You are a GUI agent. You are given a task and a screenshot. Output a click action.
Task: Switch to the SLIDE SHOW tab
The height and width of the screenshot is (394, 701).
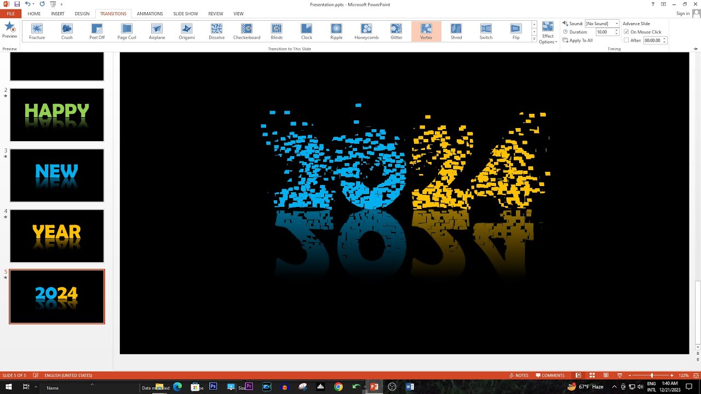186,14
